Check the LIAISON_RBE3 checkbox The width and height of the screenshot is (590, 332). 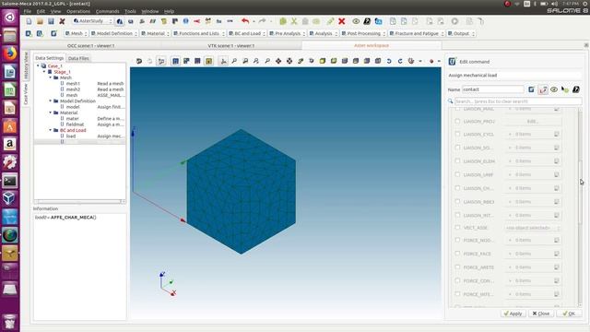[457, 202]
